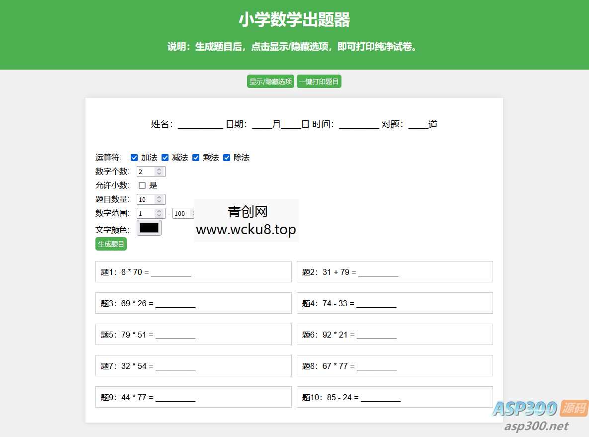Click the 一键打印题目 button
The width and height of the screenshot is (589, 437).
click(319, 81)
